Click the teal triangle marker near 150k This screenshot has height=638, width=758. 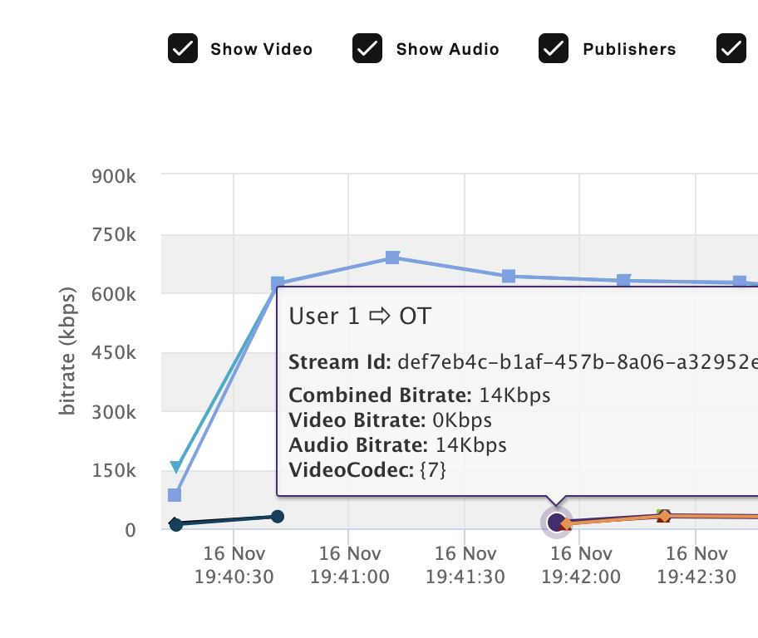coord(176,466)
